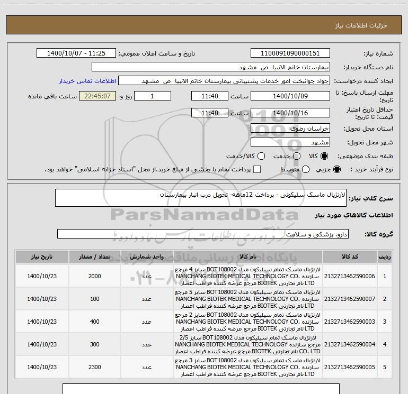This screenshot has height=394, width=408.
Task: Select the متوسط purchase type radio
Action: tap(306, 169)
